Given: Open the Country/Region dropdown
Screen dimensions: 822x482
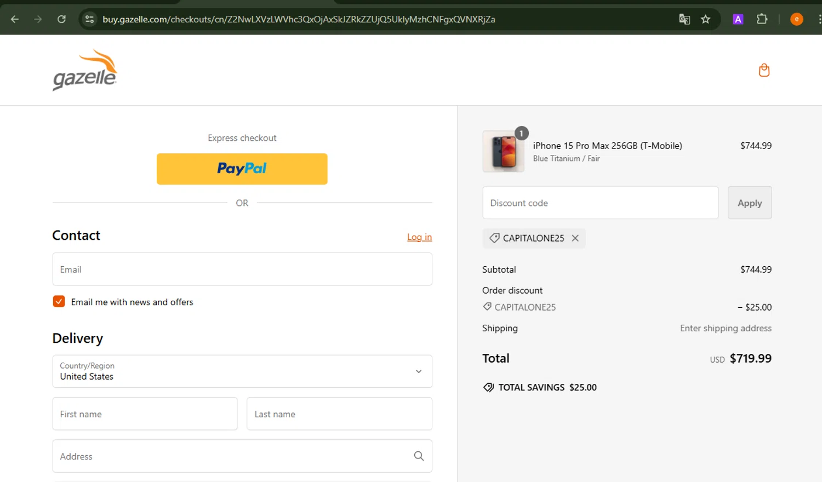Looking at the screenshot, I should point(242,371).
